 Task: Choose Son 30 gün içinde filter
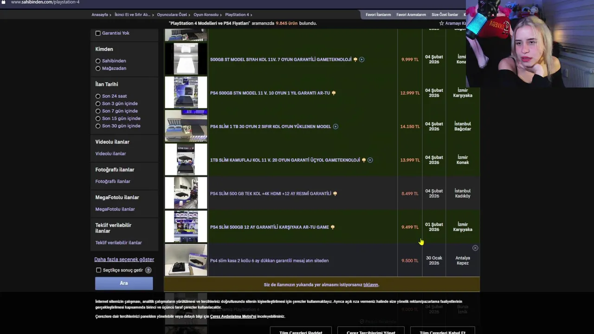click(x=98, y=126)
